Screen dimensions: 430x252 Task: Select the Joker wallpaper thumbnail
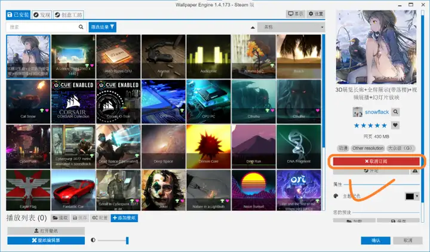[164, 190]
